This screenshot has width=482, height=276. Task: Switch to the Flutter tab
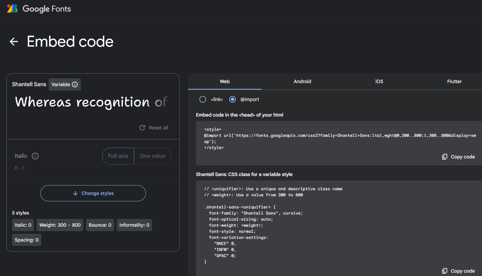(454, 81)
